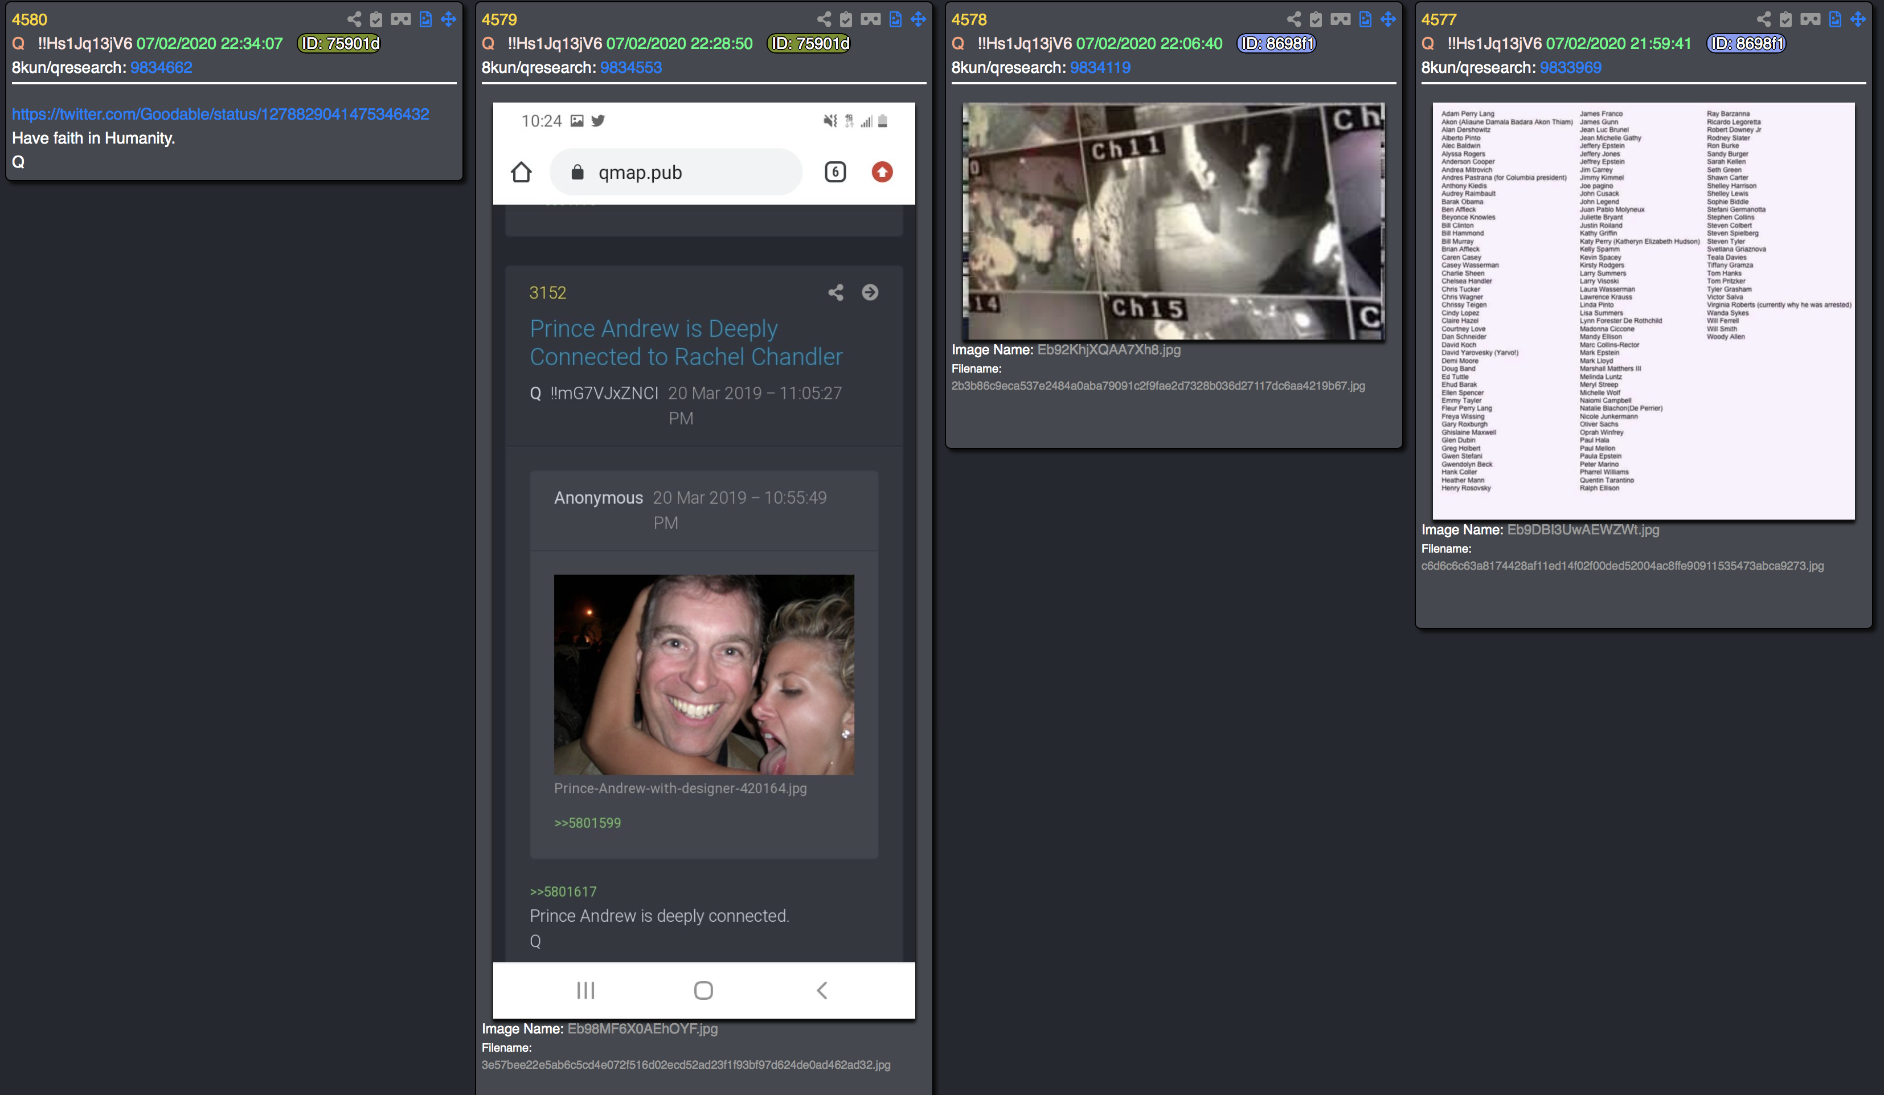Open the twitter.com/Goodable status link

pyautogui.click(x=220, y=114)
